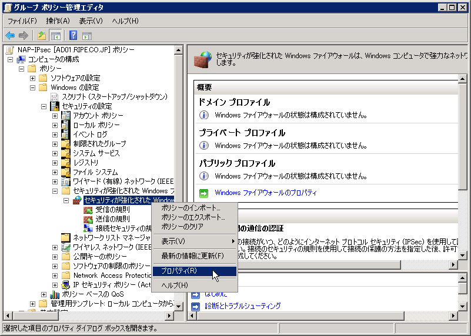471x336 pixels.
Task: Select 制限されたグループ in tree
Action: coord(99,144)
